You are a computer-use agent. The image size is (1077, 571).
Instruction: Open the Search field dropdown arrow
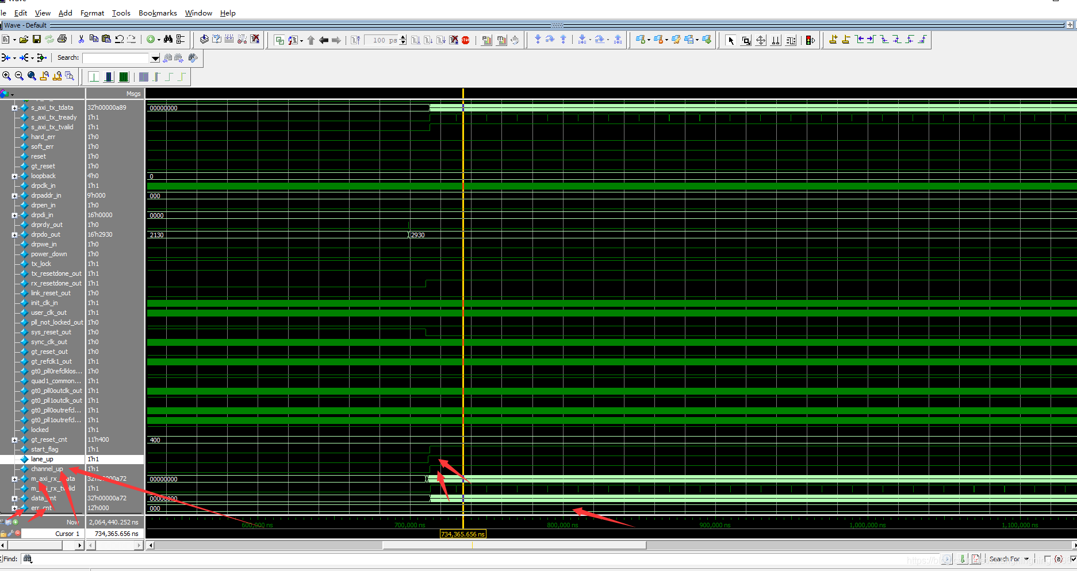[x=155, y=58]
